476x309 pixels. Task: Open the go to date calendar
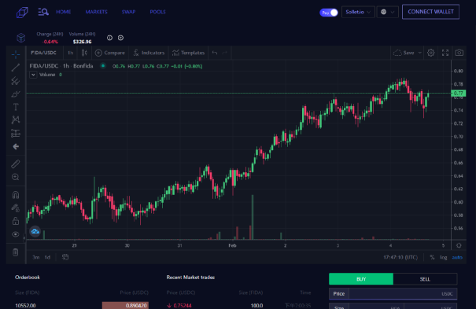(65, 257)
